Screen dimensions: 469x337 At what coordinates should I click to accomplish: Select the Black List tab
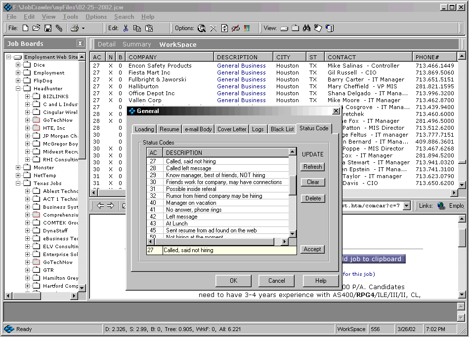click(282, 129)
